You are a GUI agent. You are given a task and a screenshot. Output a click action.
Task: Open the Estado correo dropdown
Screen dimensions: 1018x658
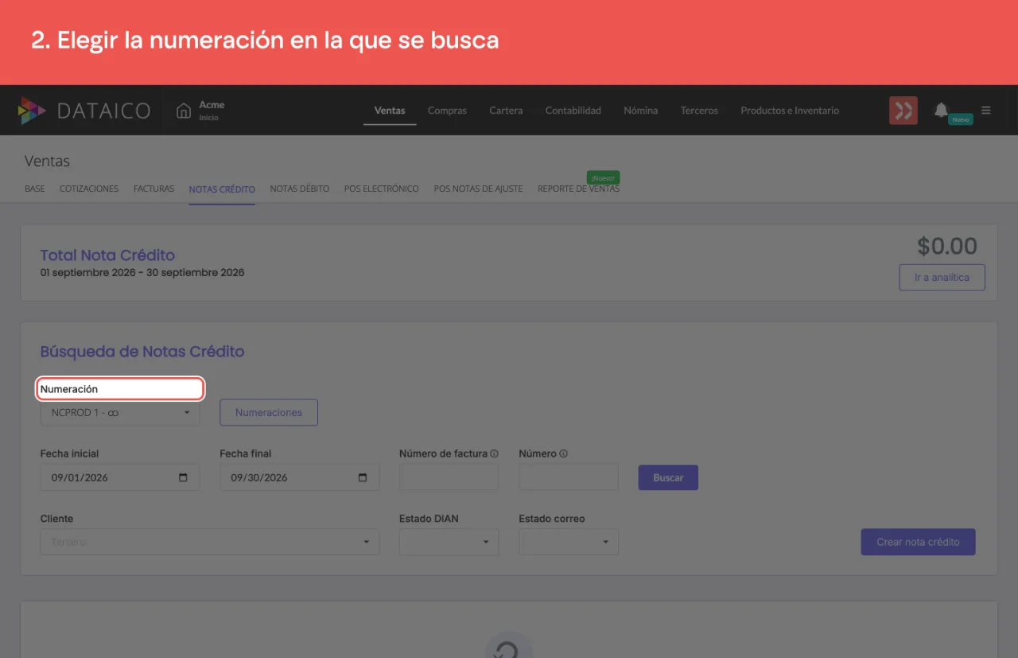tap(569, 542)
